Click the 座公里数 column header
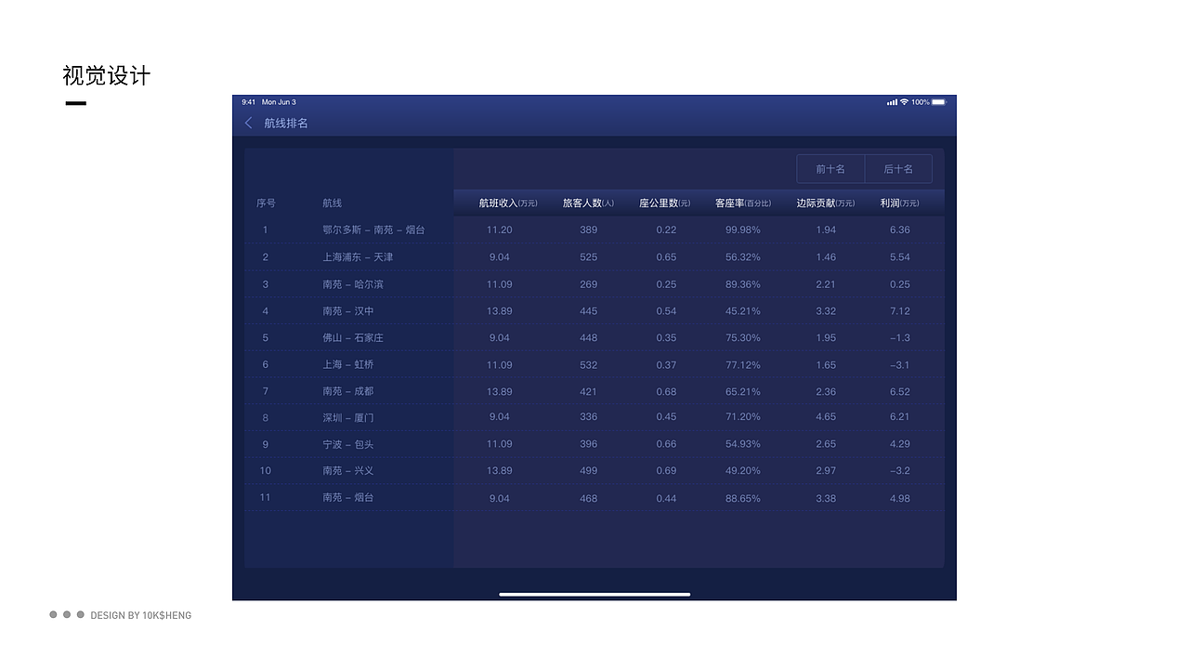Image resolution: width=1189 pixels, height=669 pixels. [x=661, y=202]
